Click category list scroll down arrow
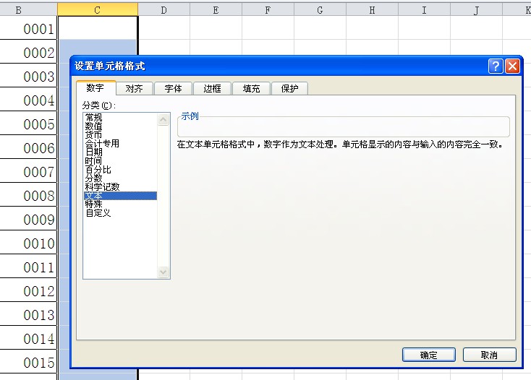This screenshot has width=531, height=380. click(x=163, y=272)
